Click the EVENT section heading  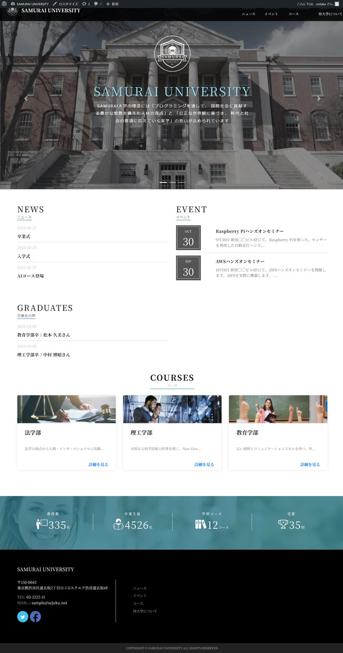tap(191, 210)
